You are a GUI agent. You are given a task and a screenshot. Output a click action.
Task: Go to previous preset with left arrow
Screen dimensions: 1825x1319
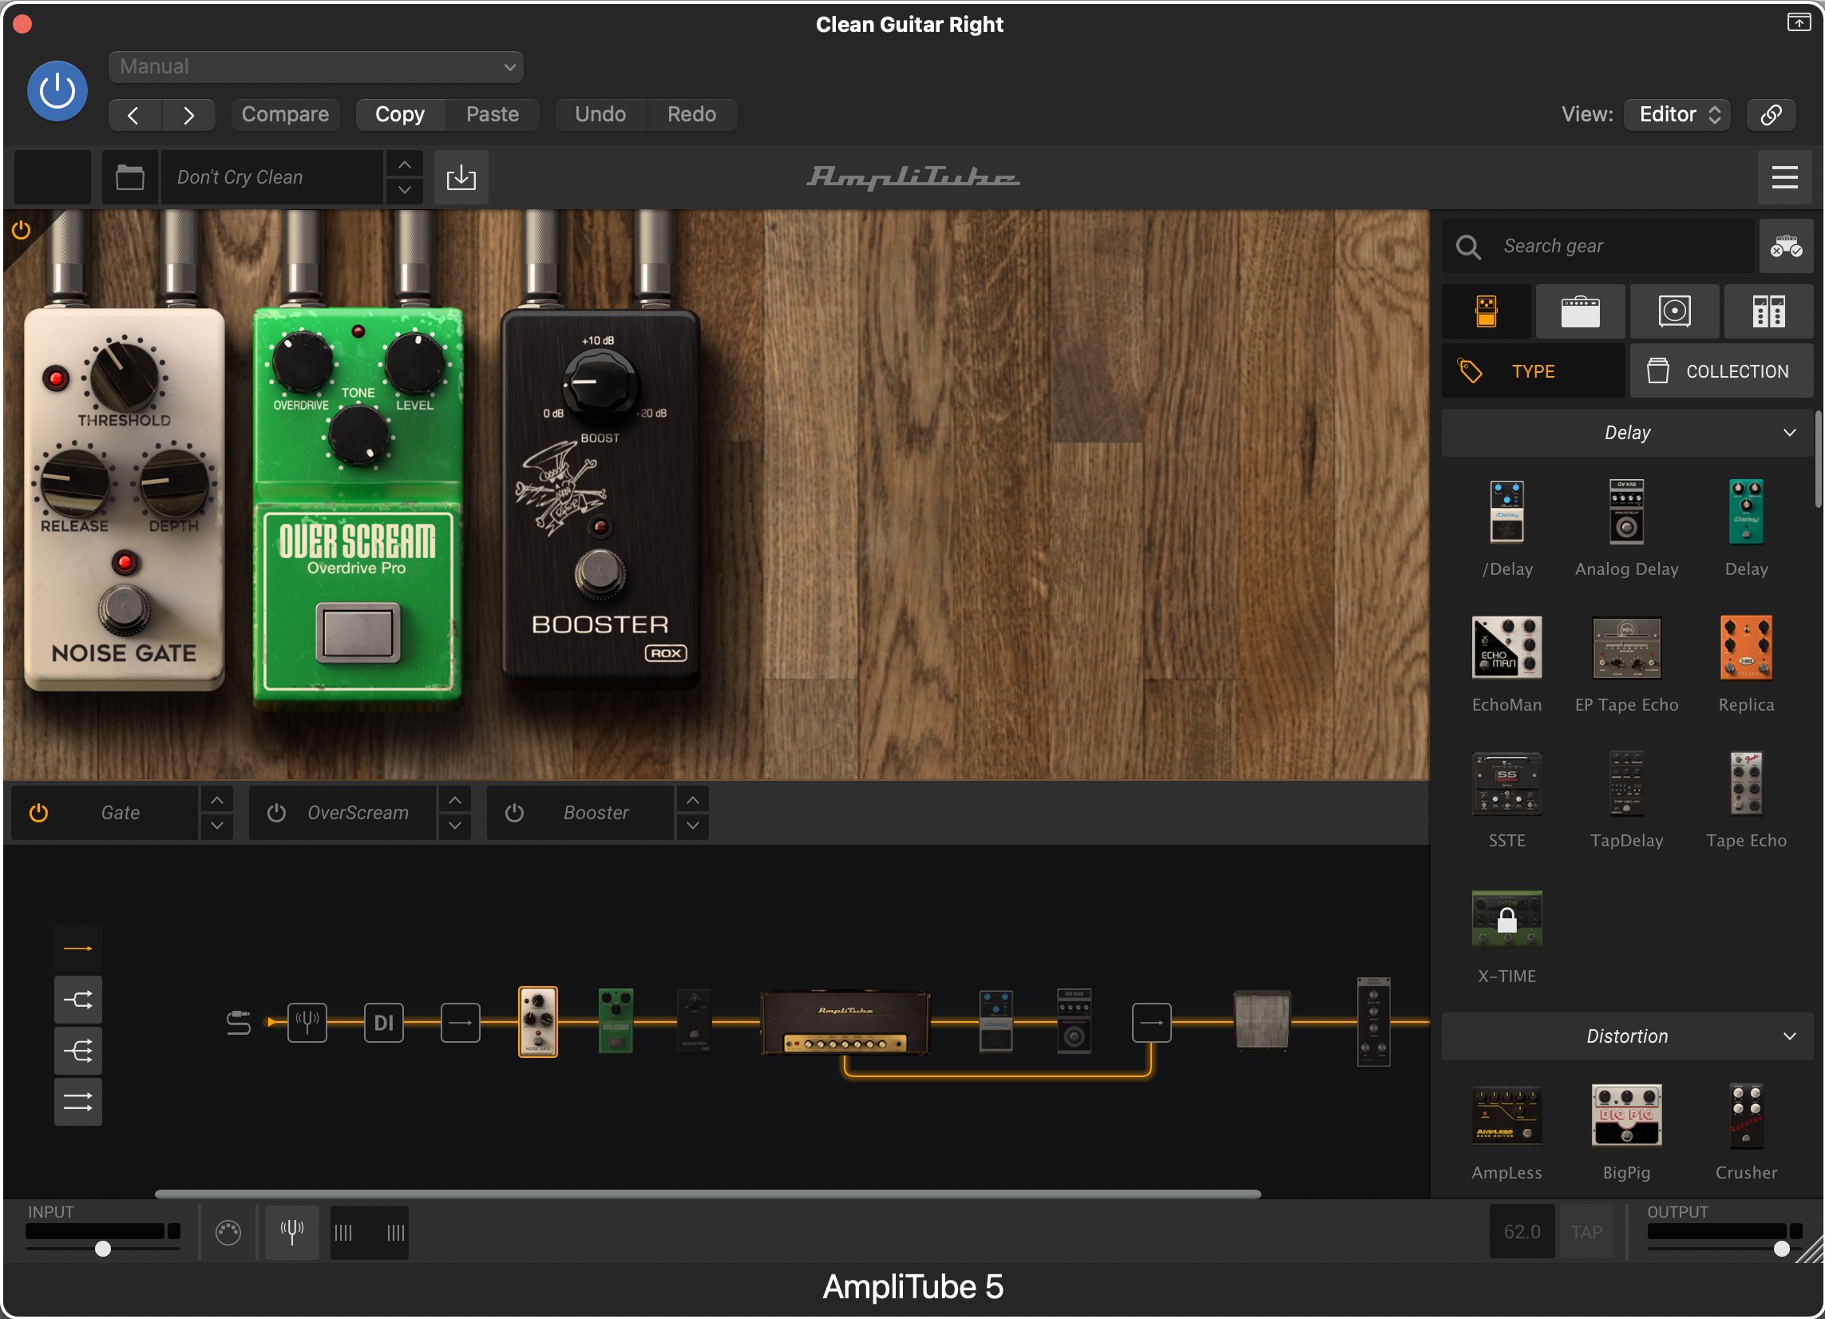[x=134, y=114]
